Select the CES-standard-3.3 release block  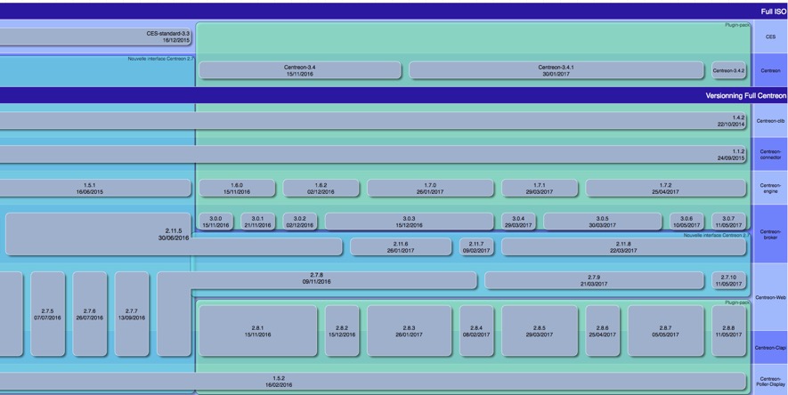pyautogui.click(x=96, y=36)
